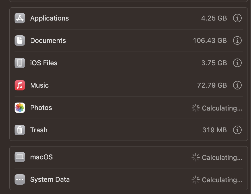
Task: Click the macOS calculating spinner
Action: coord(195,157)
